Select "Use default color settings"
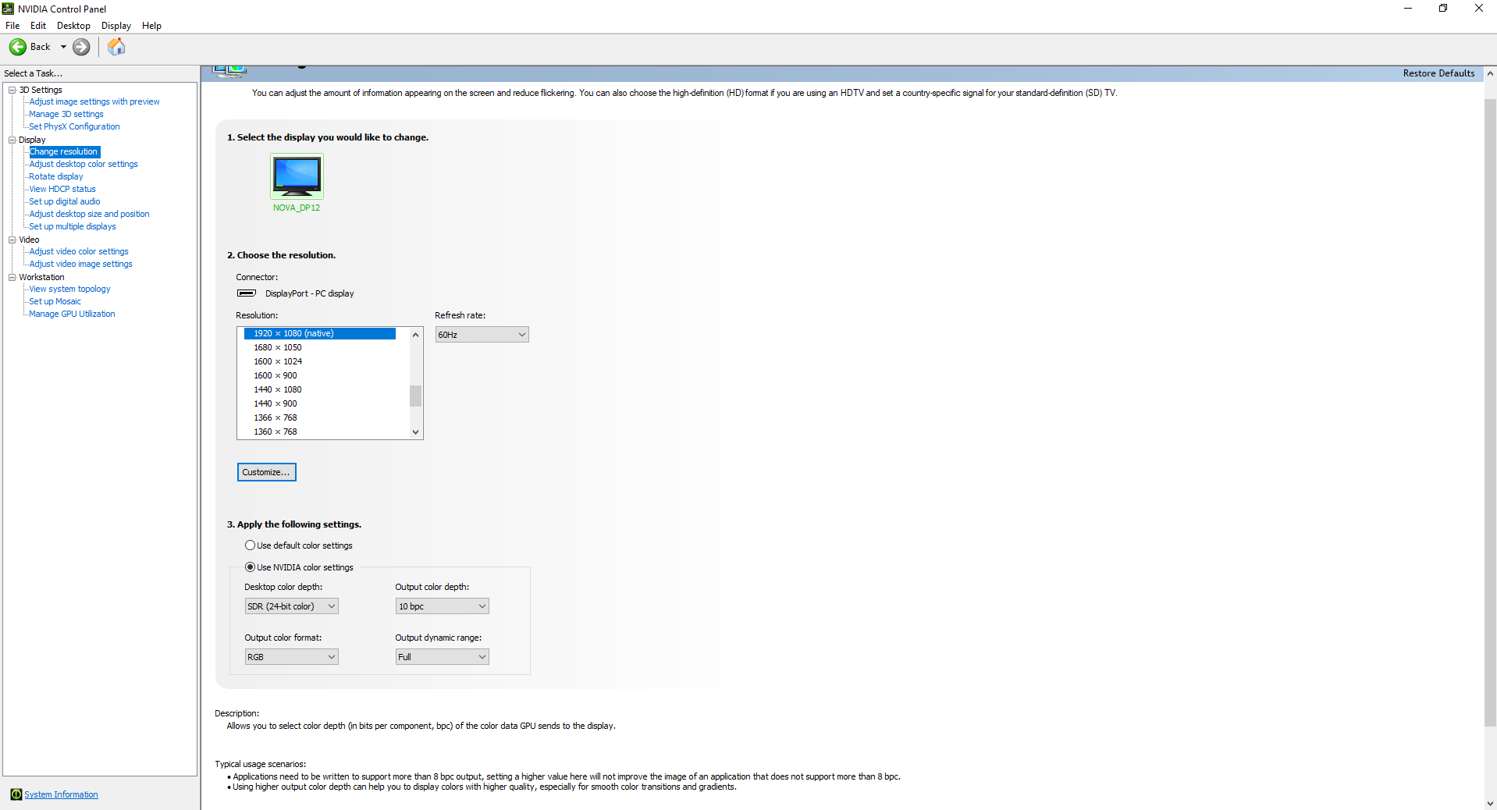Image resolution: width=1497 pixels, height=810 pixels. 249,545
